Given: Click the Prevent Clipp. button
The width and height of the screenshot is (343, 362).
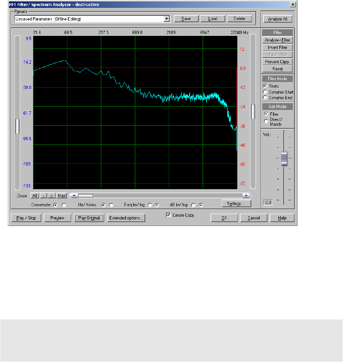Looking at the screenshot, I should [277, 62].
